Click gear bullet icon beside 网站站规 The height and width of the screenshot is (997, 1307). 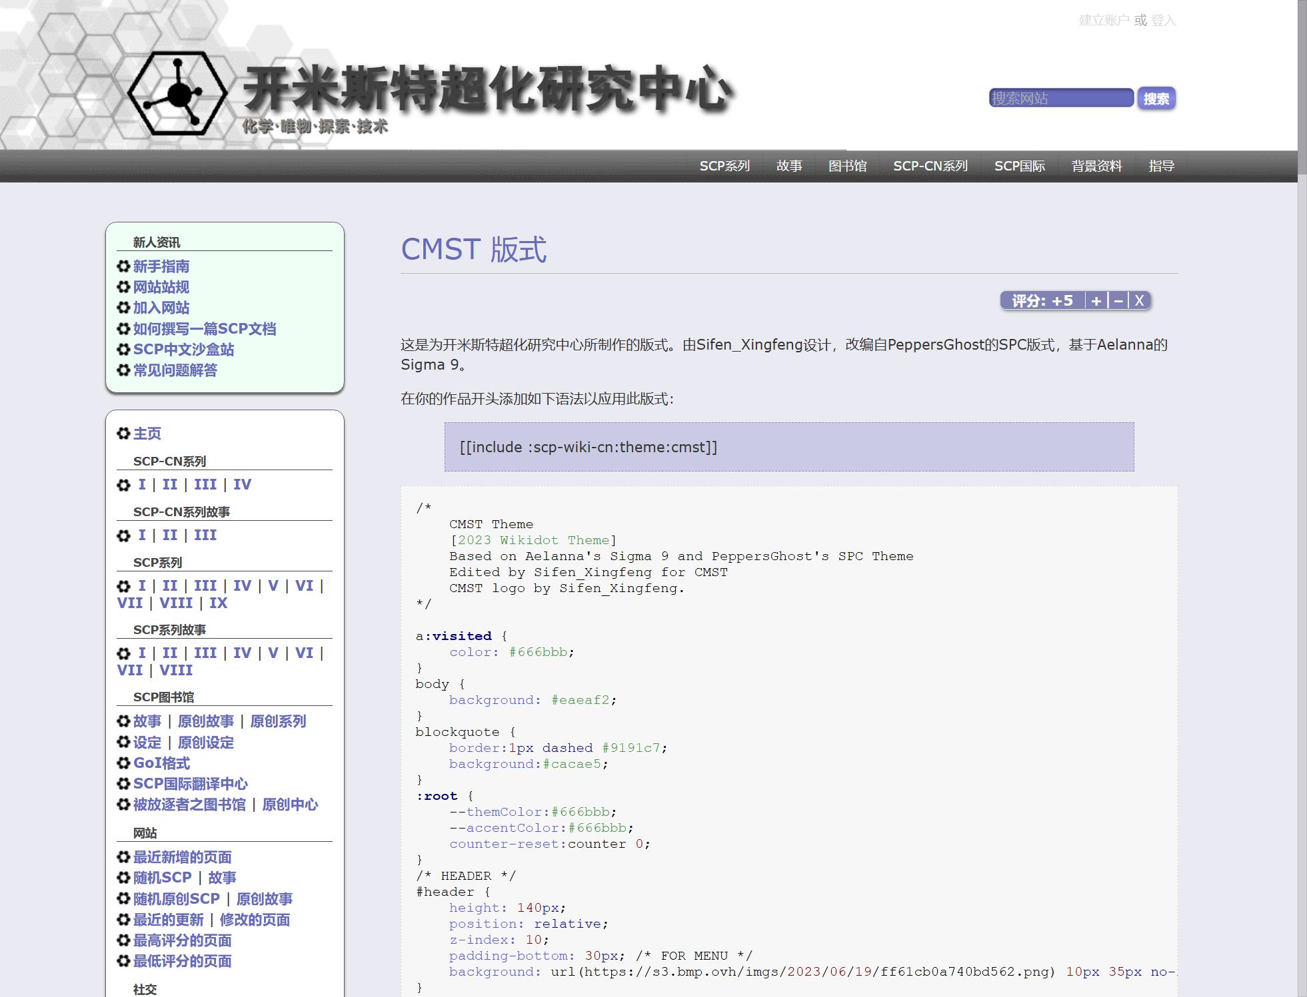click(123, 287)
